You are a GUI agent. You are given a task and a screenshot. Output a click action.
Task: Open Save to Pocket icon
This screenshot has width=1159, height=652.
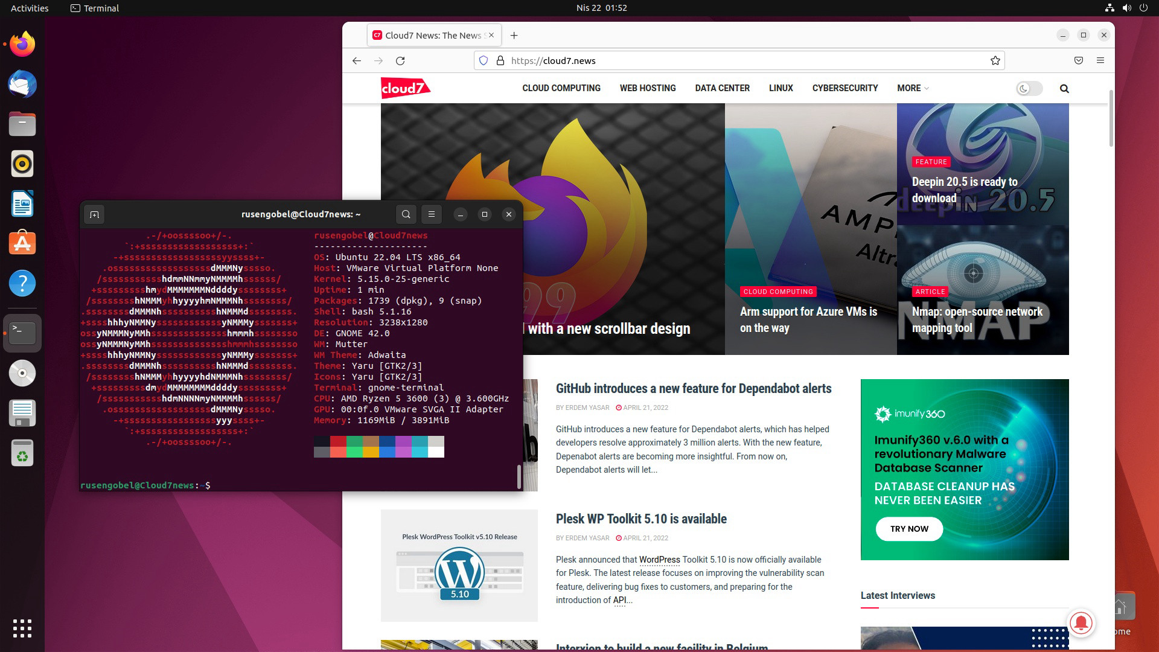point(1079,60)
